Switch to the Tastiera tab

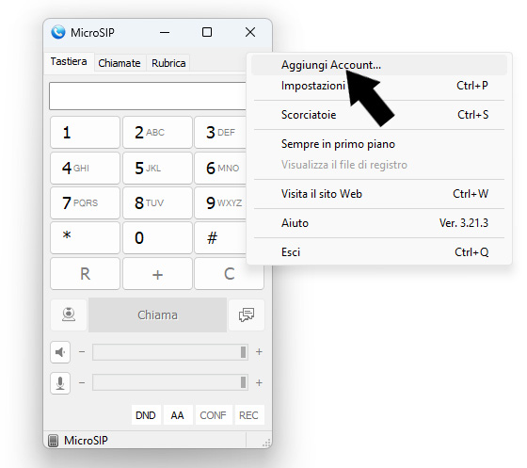69,61
